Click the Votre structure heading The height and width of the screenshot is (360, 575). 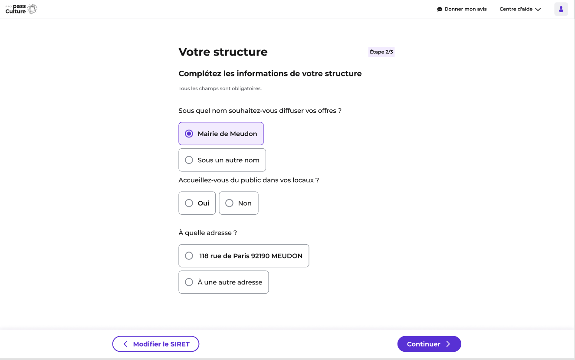(x=223, y=52)
